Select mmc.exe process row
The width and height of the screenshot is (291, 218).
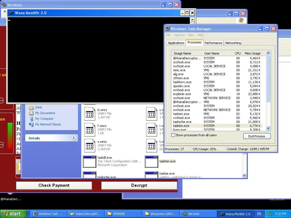(217, 70)
